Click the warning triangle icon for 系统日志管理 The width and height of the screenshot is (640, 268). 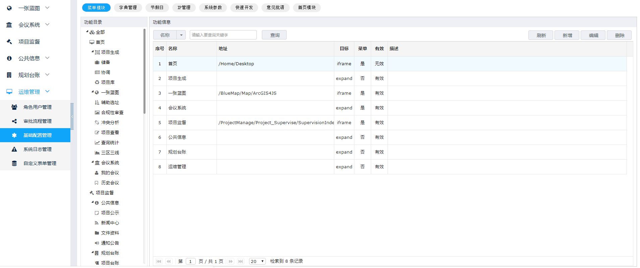click(x=14, y=149)
